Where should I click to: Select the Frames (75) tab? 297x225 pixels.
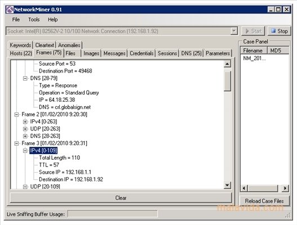48,52
